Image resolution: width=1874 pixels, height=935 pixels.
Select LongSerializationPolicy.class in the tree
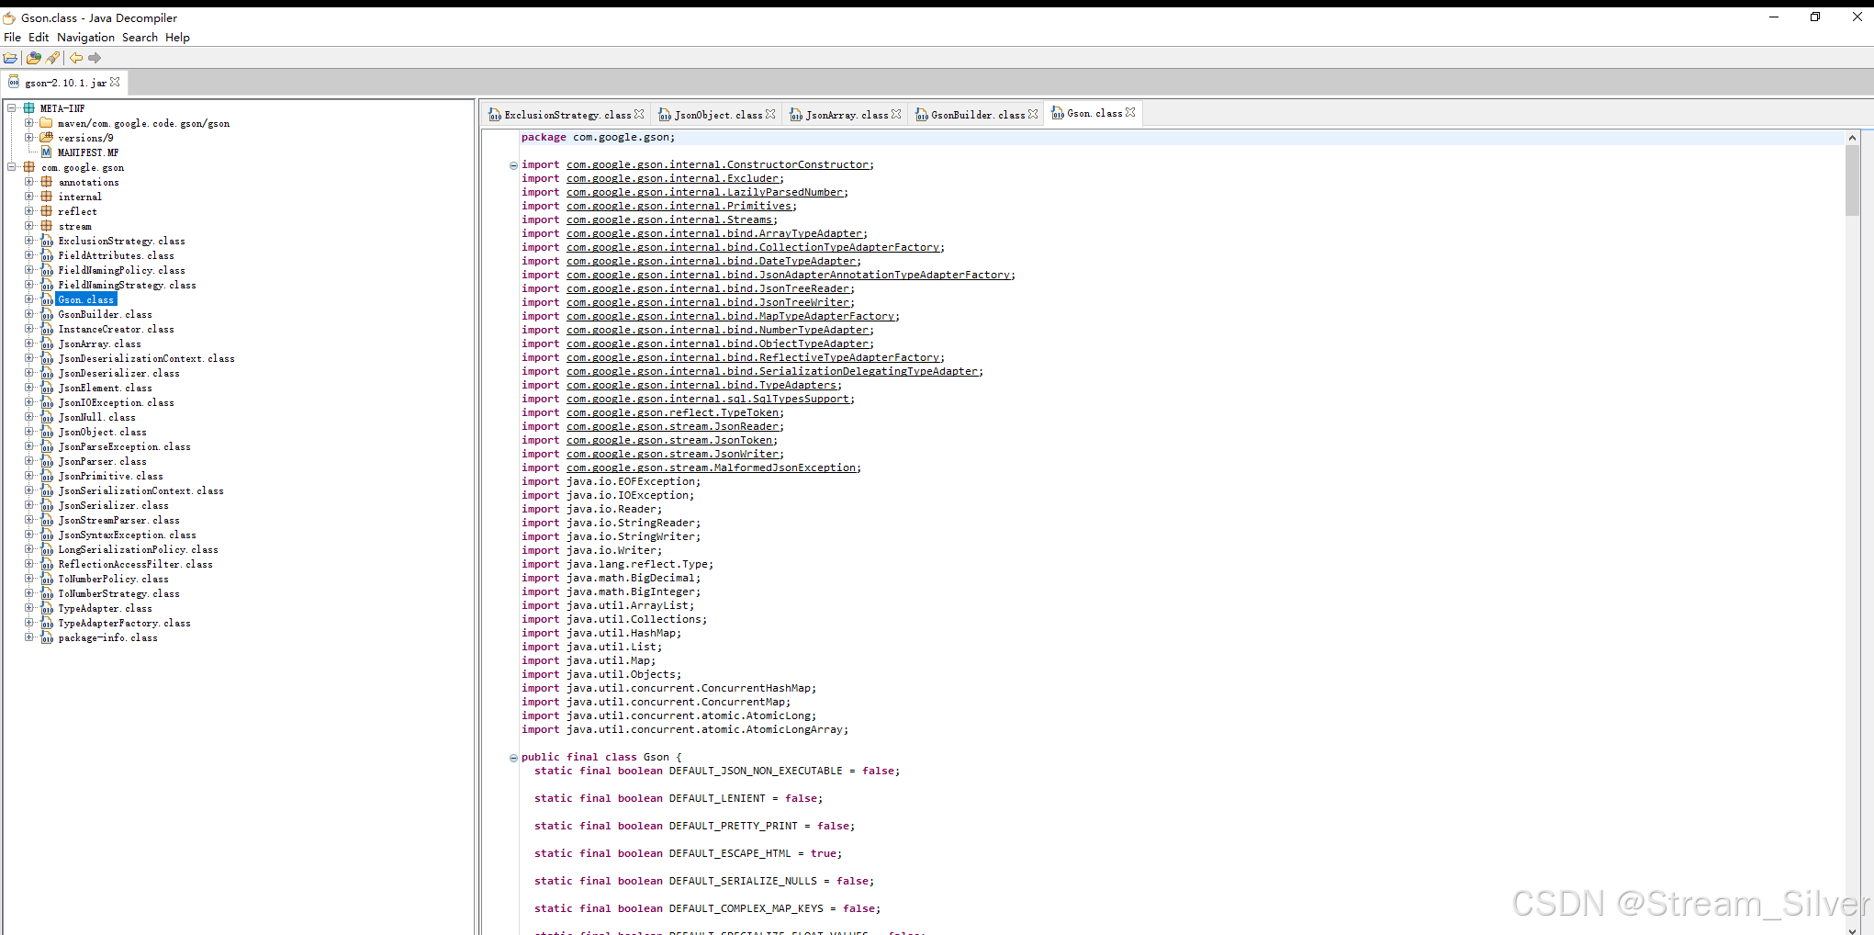pos(138,549)
